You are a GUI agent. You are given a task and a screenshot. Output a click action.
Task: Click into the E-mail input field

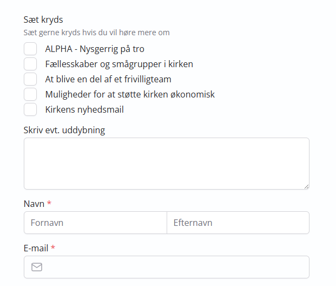167,267
